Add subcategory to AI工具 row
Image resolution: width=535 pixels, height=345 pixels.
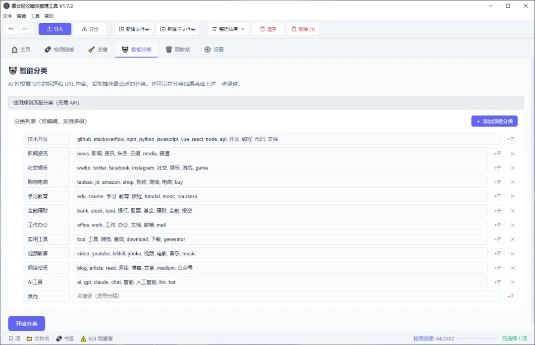(x=498, y=282)
